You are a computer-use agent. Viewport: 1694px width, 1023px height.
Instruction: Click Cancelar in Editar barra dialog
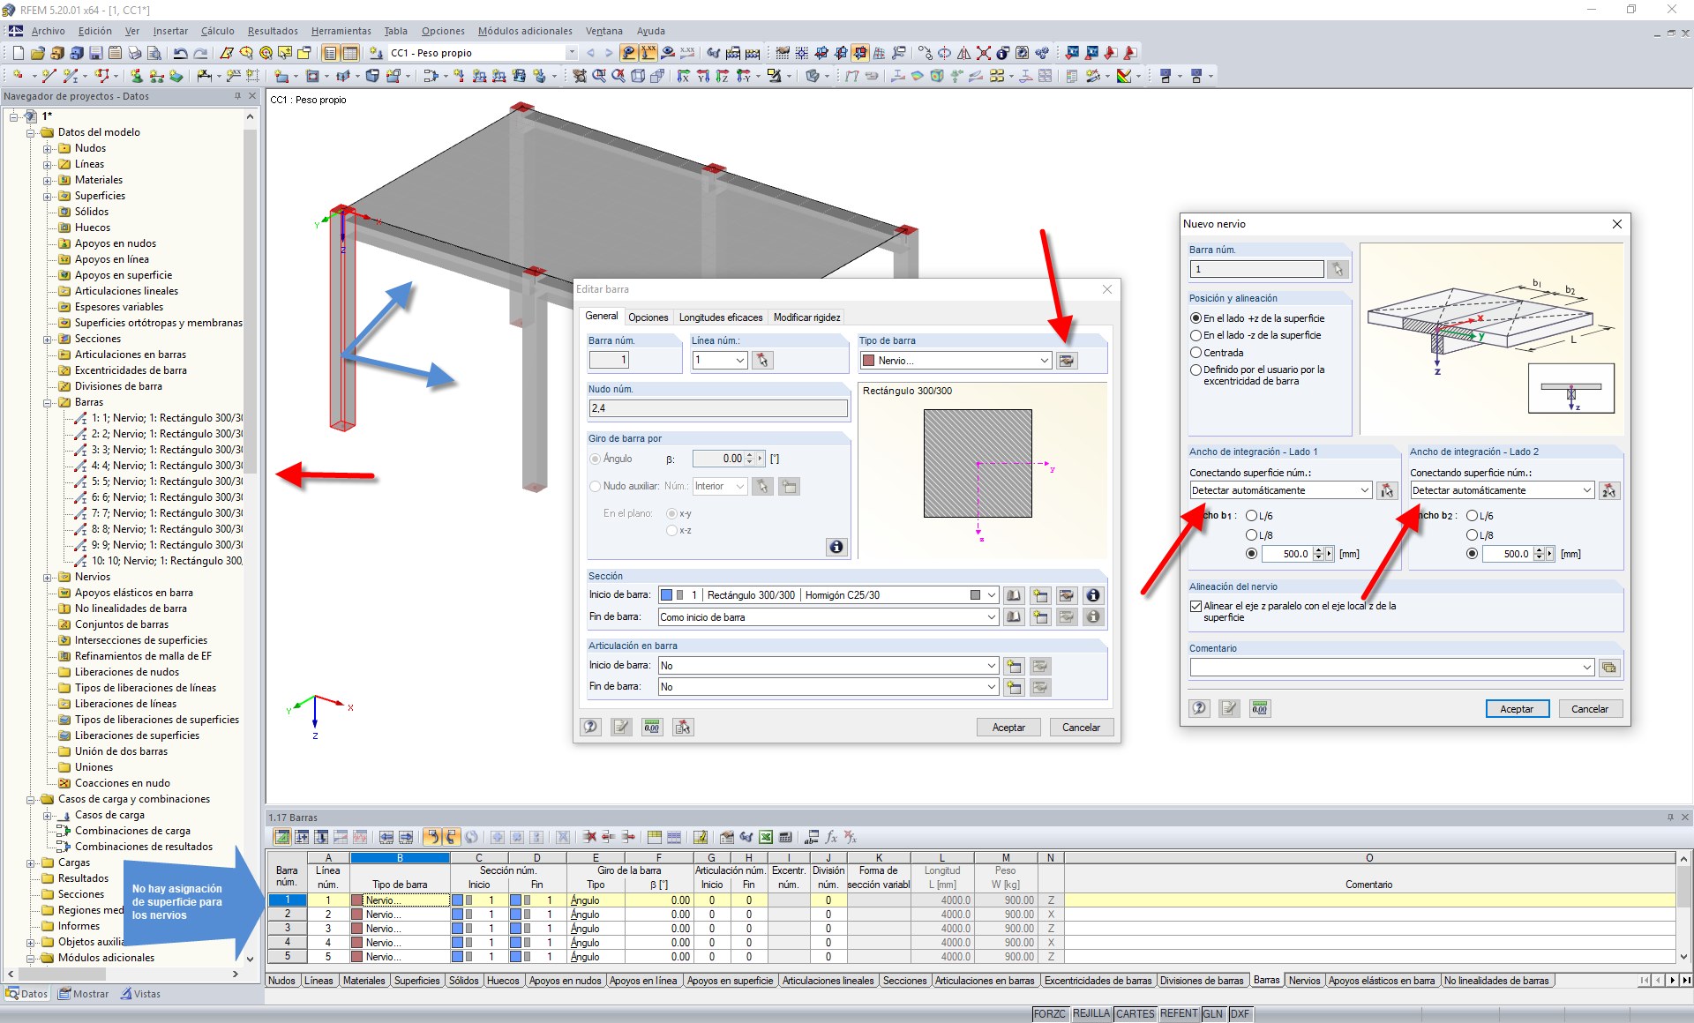1081,728
